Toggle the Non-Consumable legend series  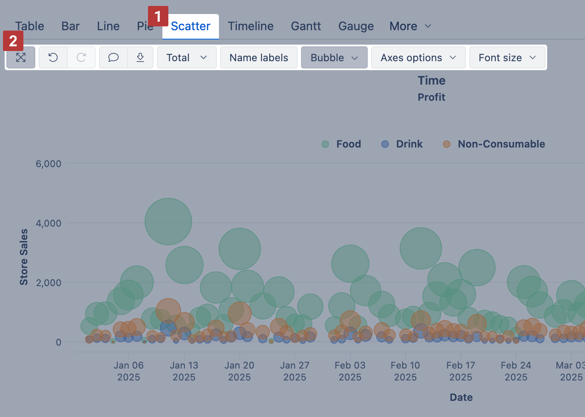pos(494,144)
